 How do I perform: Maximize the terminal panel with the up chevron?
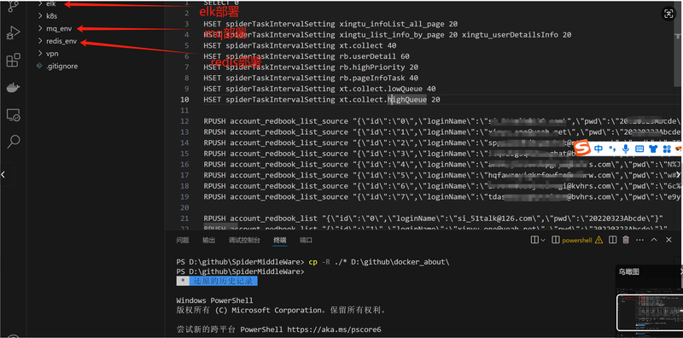pos(654,240)
